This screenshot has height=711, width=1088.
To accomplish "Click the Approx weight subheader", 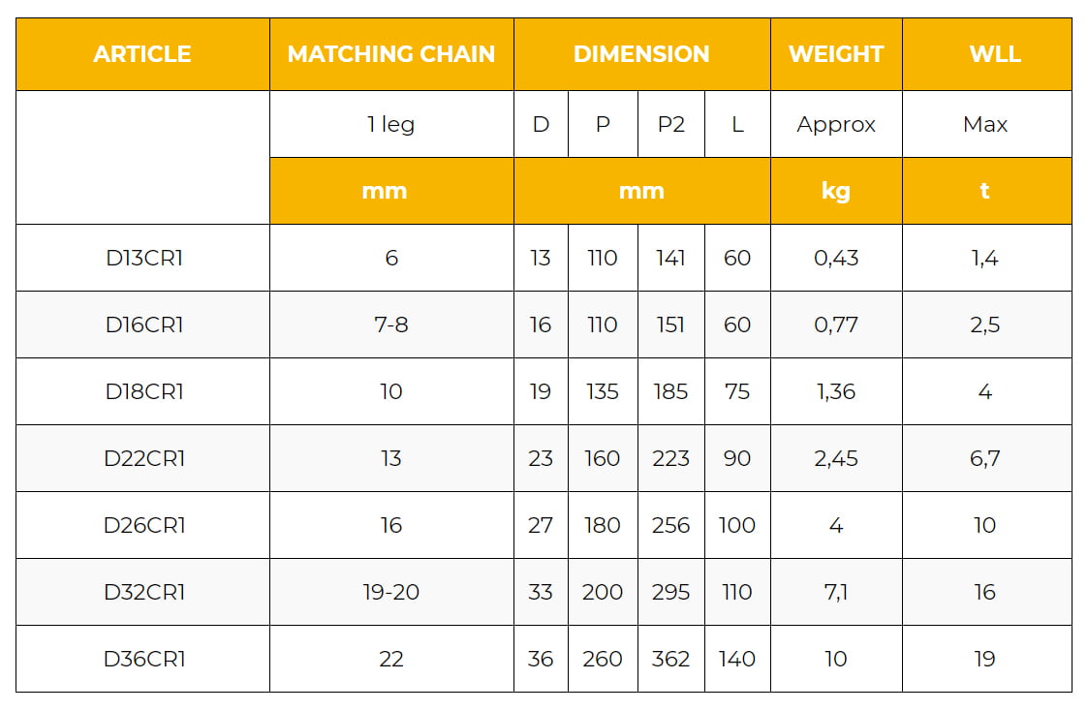I will click(x=836, y=125).
